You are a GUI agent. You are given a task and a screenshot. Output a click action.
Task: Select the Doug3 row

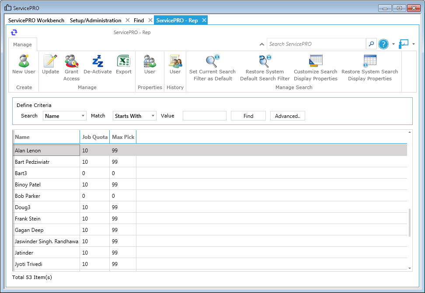click(x=210, y=207)
